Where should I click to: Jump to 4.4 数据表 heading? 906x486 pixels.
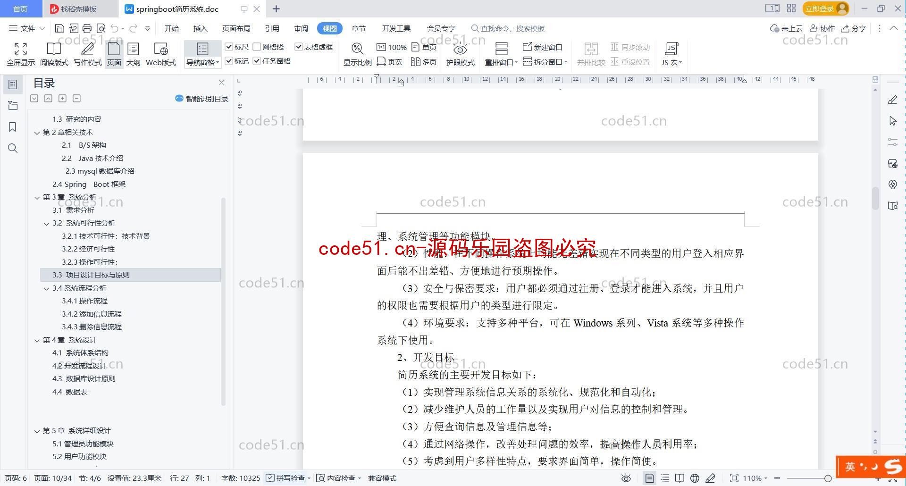[70, 392]
